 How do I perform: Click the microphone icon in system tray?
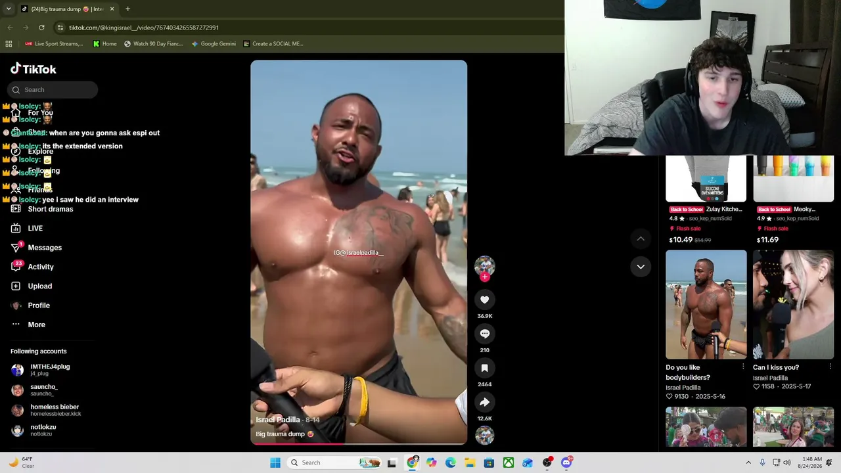(x=762, y=462)
